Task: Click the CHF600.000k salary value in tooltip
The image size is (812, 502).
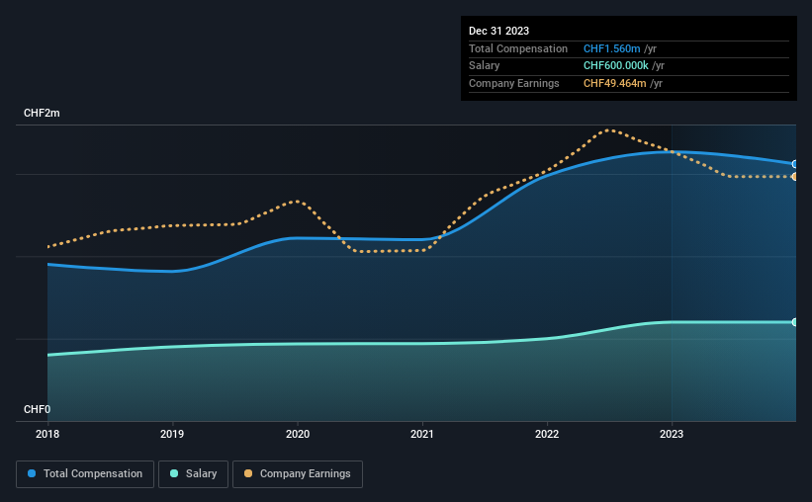Action: pos(616,66)
